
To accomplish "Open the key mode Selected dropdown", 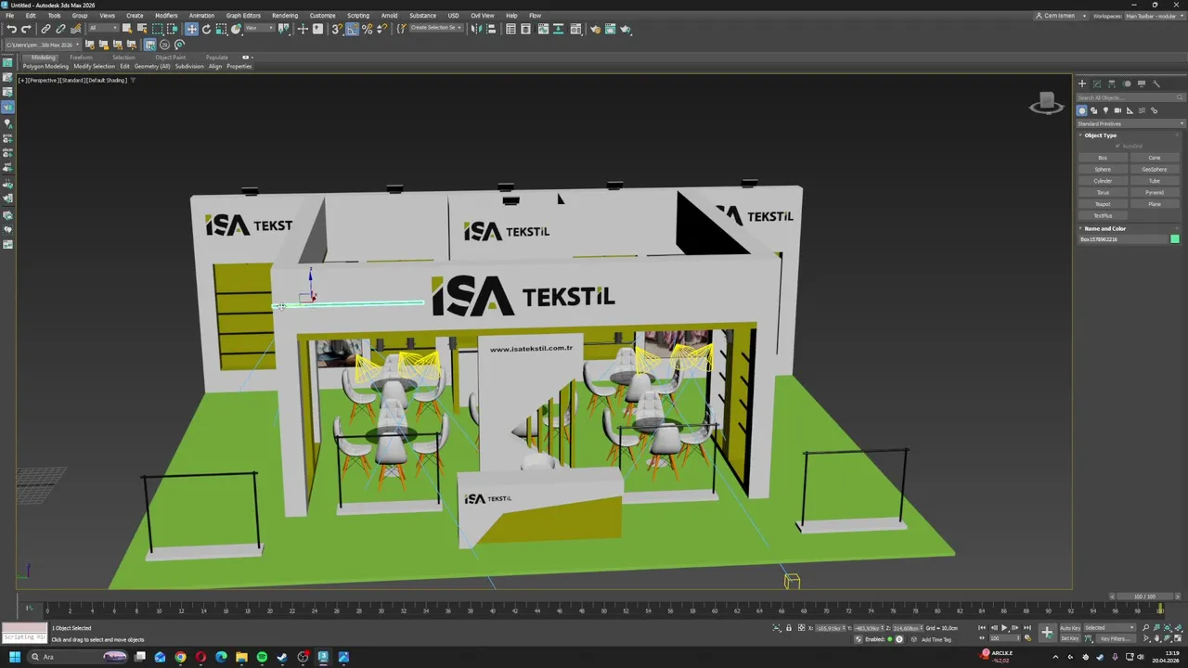I will pyautogui.click(x=1110, y=628).
